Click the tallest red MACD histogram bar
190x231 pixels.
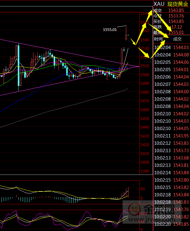tap(128, 192)
